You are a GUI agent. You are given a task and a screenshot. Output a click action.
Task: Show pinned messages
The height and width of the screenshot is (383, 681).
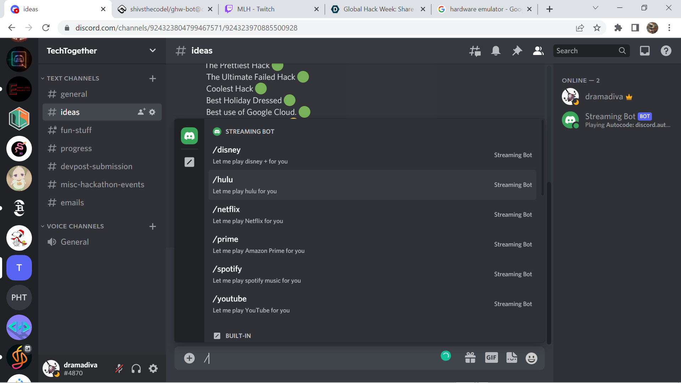click(x=517, y=51)
